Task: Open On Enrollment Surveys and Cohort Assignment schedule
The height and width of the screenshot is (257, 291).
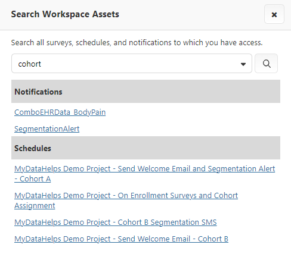Action: pyautogui.click(x=126, y=200)
